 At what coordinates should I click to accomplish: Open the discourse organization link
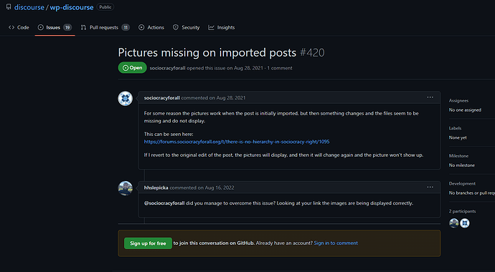click(x=29, y=7)
